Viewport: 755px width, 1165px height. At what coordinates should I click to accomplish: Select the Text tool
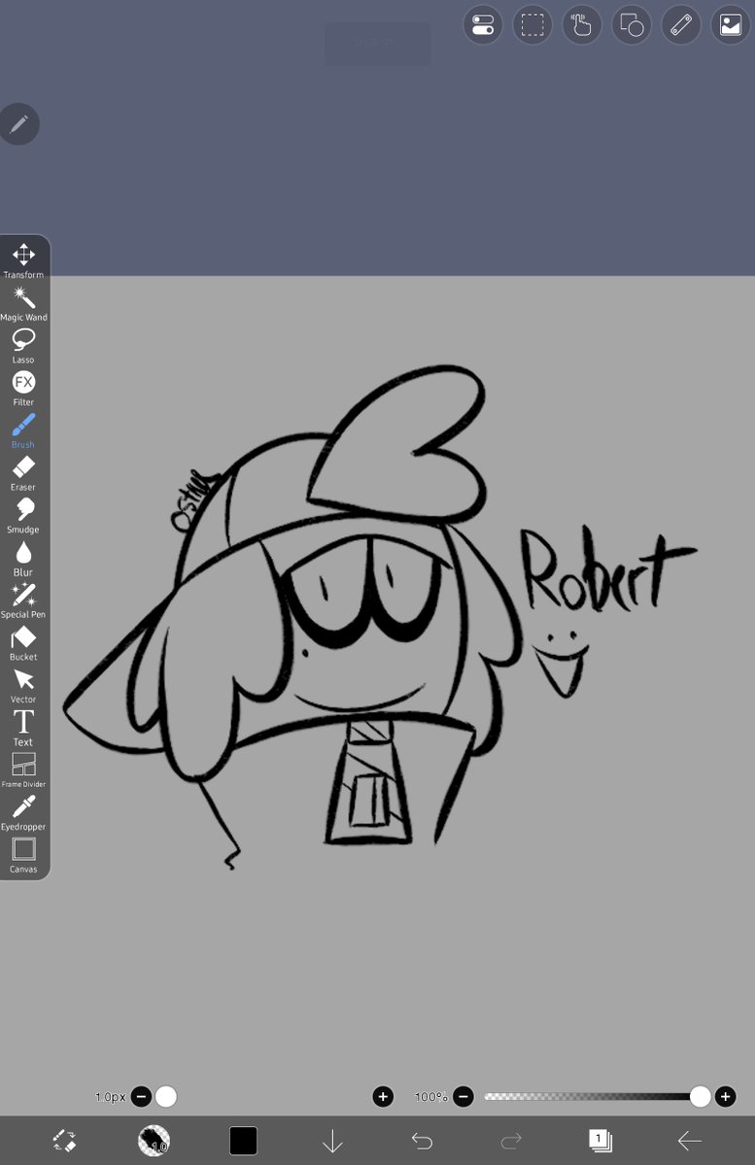tap(23, 728)
